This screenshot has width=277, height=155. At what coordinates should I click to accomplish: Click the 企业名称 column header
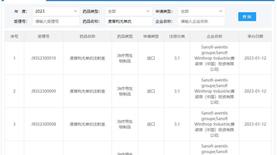point(214,36)
